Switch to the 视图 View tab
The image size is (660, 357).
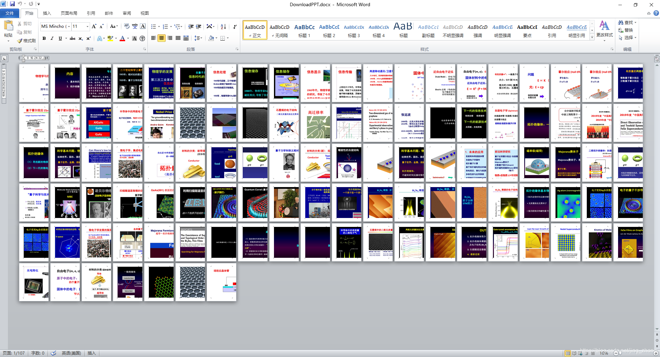click(x=144, y=13)
